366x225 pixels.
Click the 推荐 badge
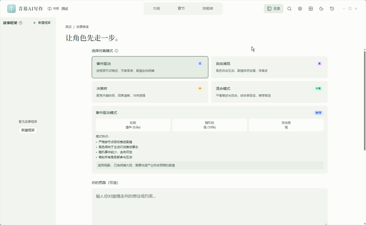(x=318, y=113)
